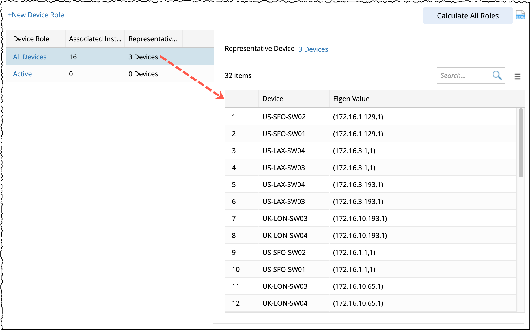Click the search magnifier icon

point(497,75)
